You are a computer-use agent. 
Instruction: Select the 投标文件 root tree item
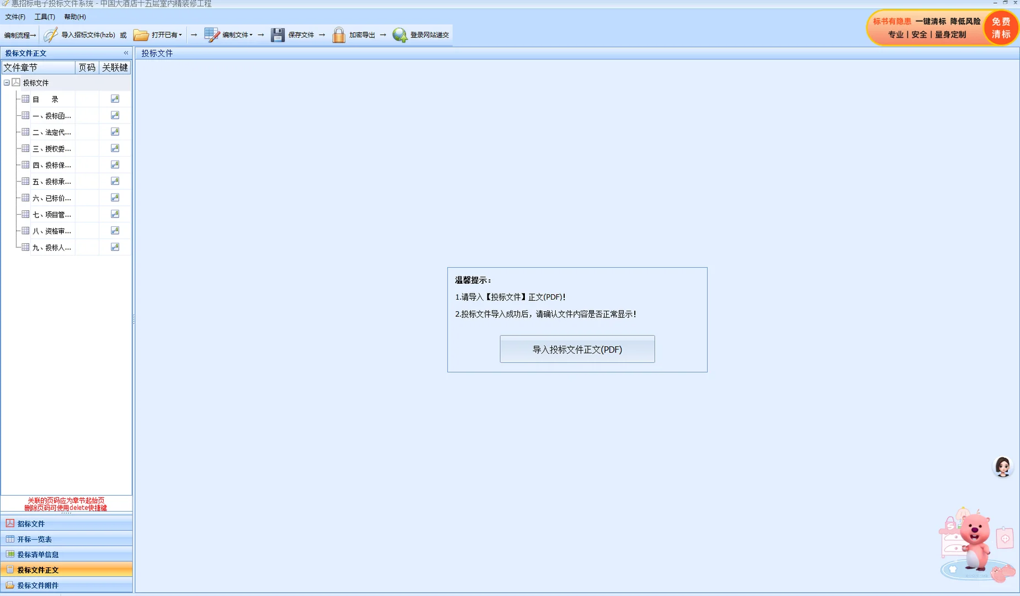(x=36, y=83)
